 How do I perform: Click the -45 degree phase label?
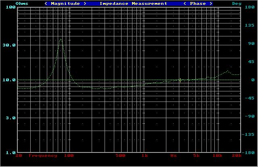tap(250, 98)
